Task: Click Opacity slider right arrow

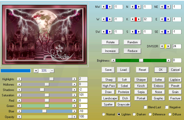Action: pos(74,117)
